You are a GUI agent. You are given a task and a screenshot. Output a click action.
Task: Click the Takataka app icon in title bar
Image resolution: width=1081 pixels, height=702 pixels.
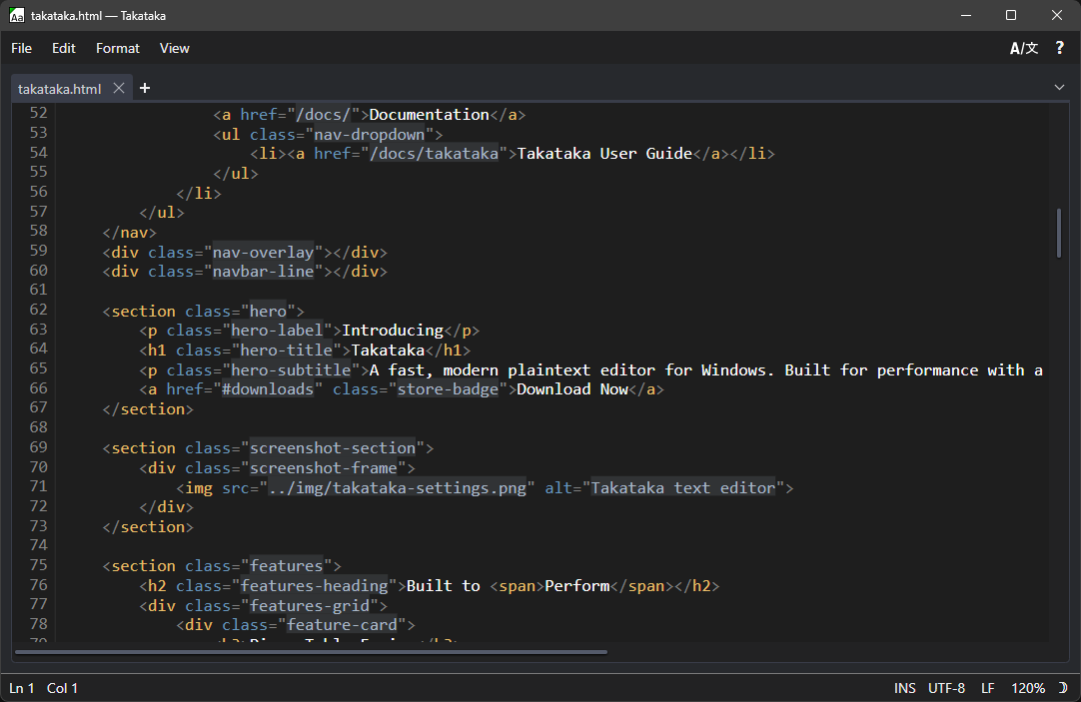[17, 15]
